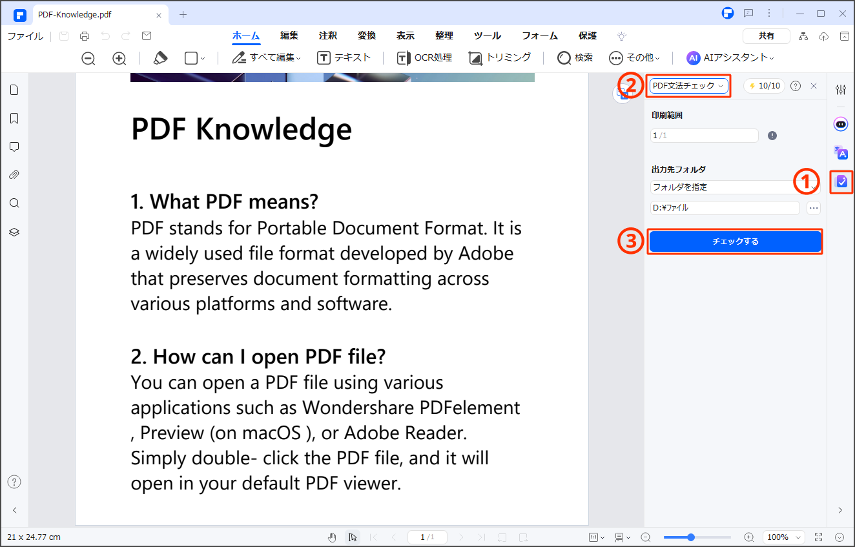
Task: Click the print icon
Action: point(85,36)
